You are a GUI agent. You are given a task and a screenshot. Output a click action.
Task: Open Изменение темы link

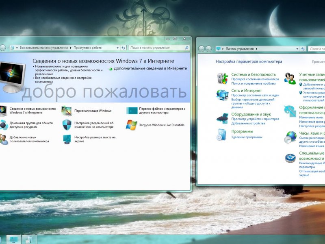pyautogui.click(x=311, y=118)
